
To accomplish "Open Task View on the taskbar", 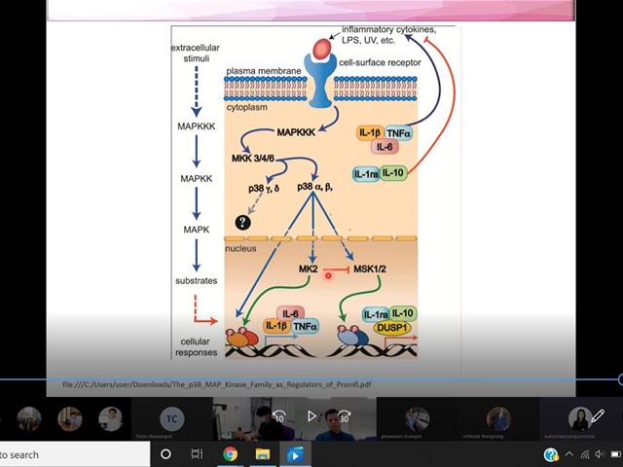I will point(197,454).
